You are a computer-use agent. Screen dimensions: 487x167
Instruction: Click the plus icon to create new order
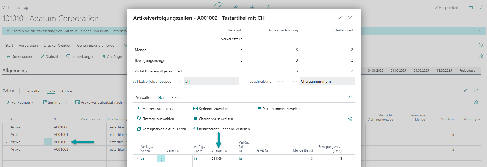252,7
